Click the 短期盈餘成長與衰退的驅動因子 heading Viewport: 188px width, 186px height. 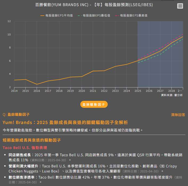pyautogui.click(x=32, y=140)
